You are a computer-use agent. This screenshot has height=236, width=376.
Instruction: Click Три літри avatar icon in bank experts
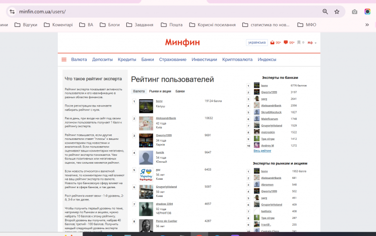coord(257,139)
